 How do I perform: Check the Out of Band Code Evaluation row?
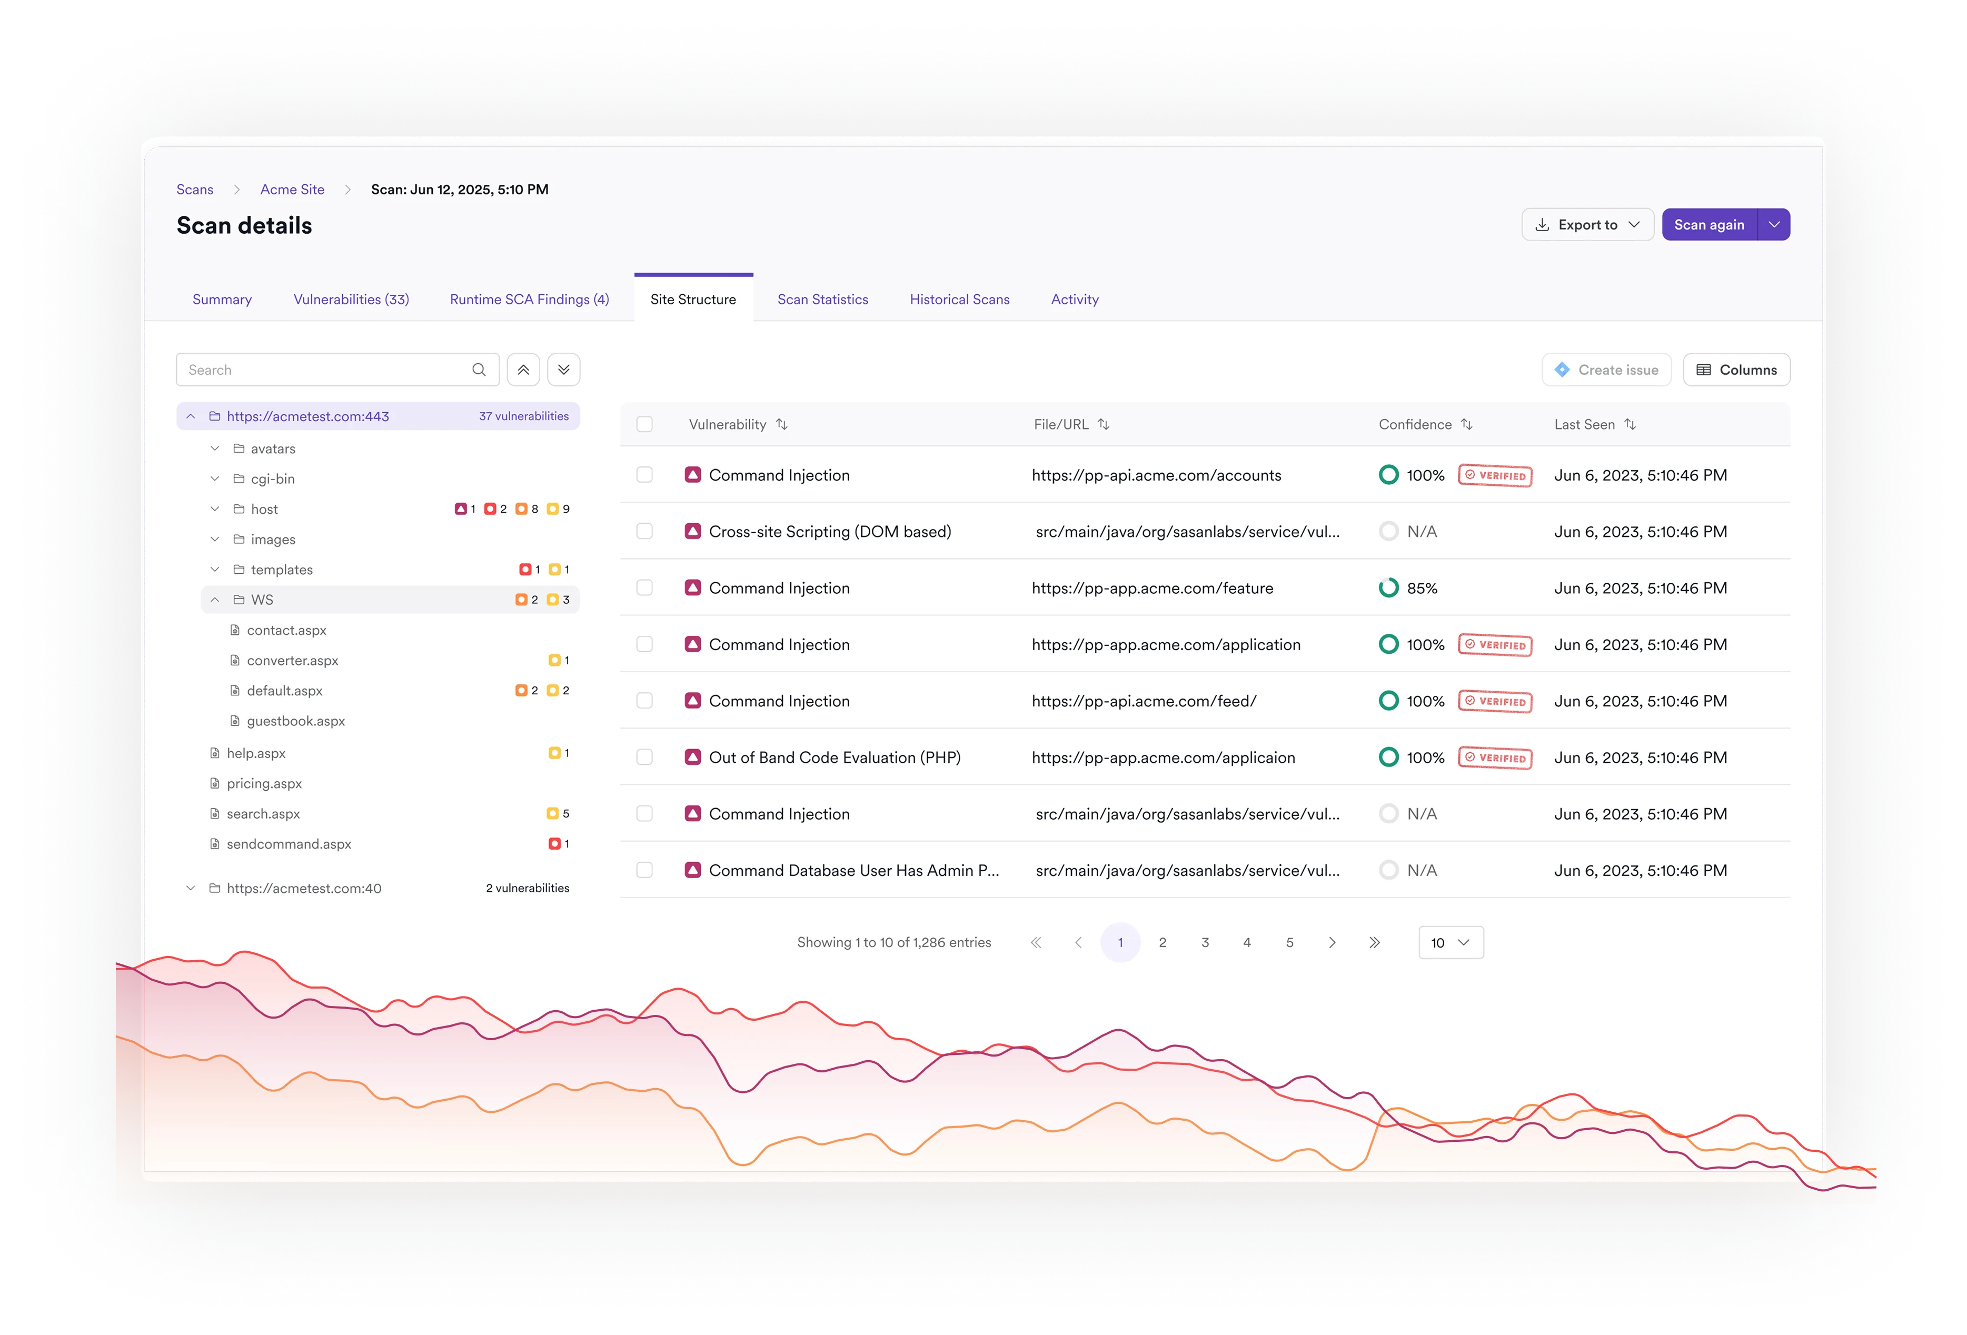645,757
